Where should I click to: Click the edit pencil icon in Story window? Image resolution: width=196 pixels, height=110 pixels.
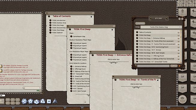coord(180,66)
